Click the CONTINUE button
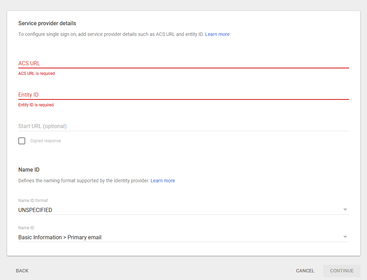Screen dimensions: 367x280 [341, 271]
